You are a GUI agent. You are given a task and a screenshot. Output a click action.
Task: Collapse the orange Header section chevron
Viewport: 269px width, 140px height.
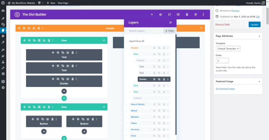[201, 28]
